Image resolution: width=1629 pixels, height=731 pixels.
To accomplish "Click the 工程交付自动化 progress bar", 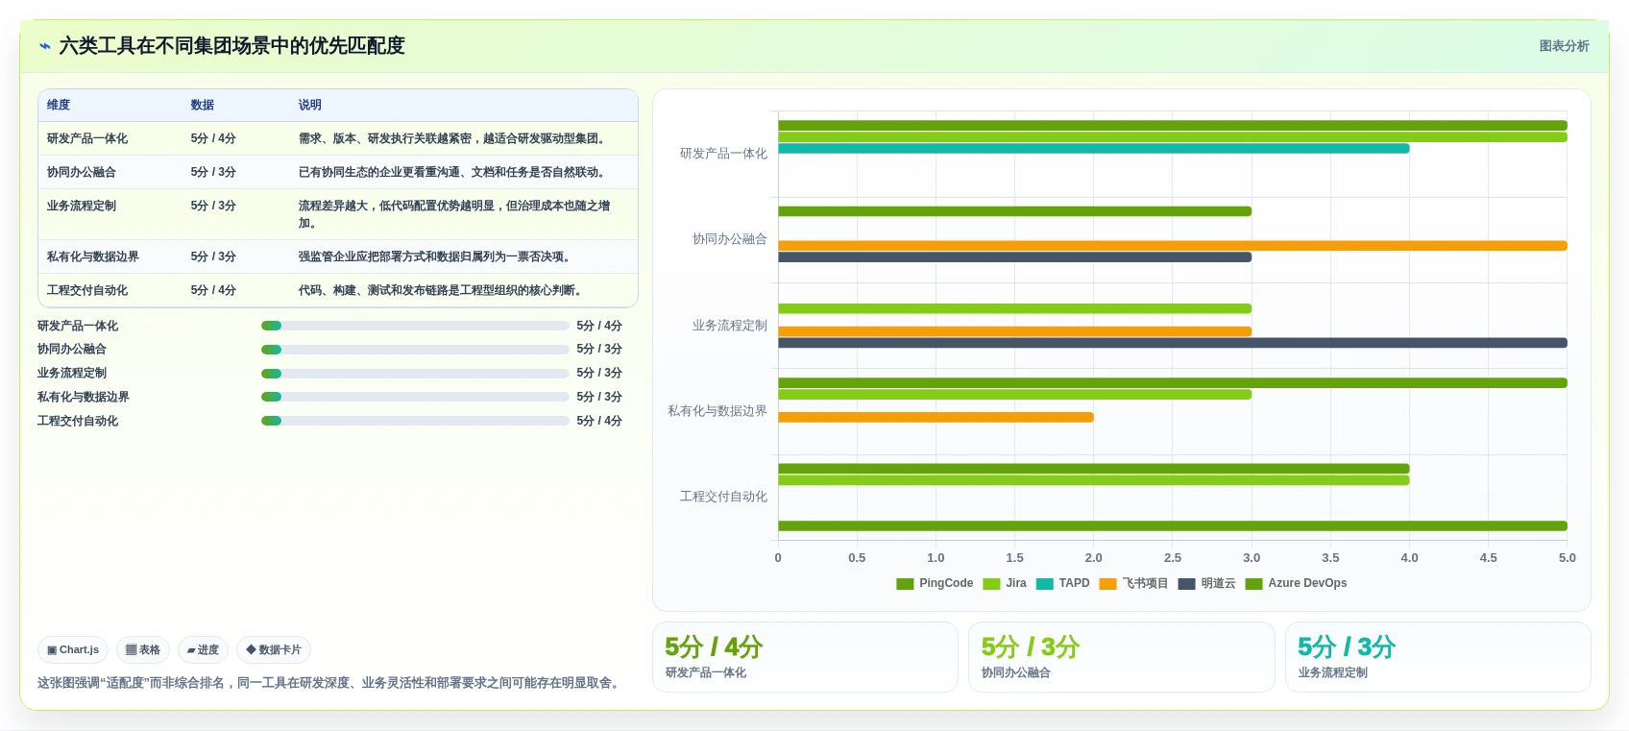I will [415, 421].
